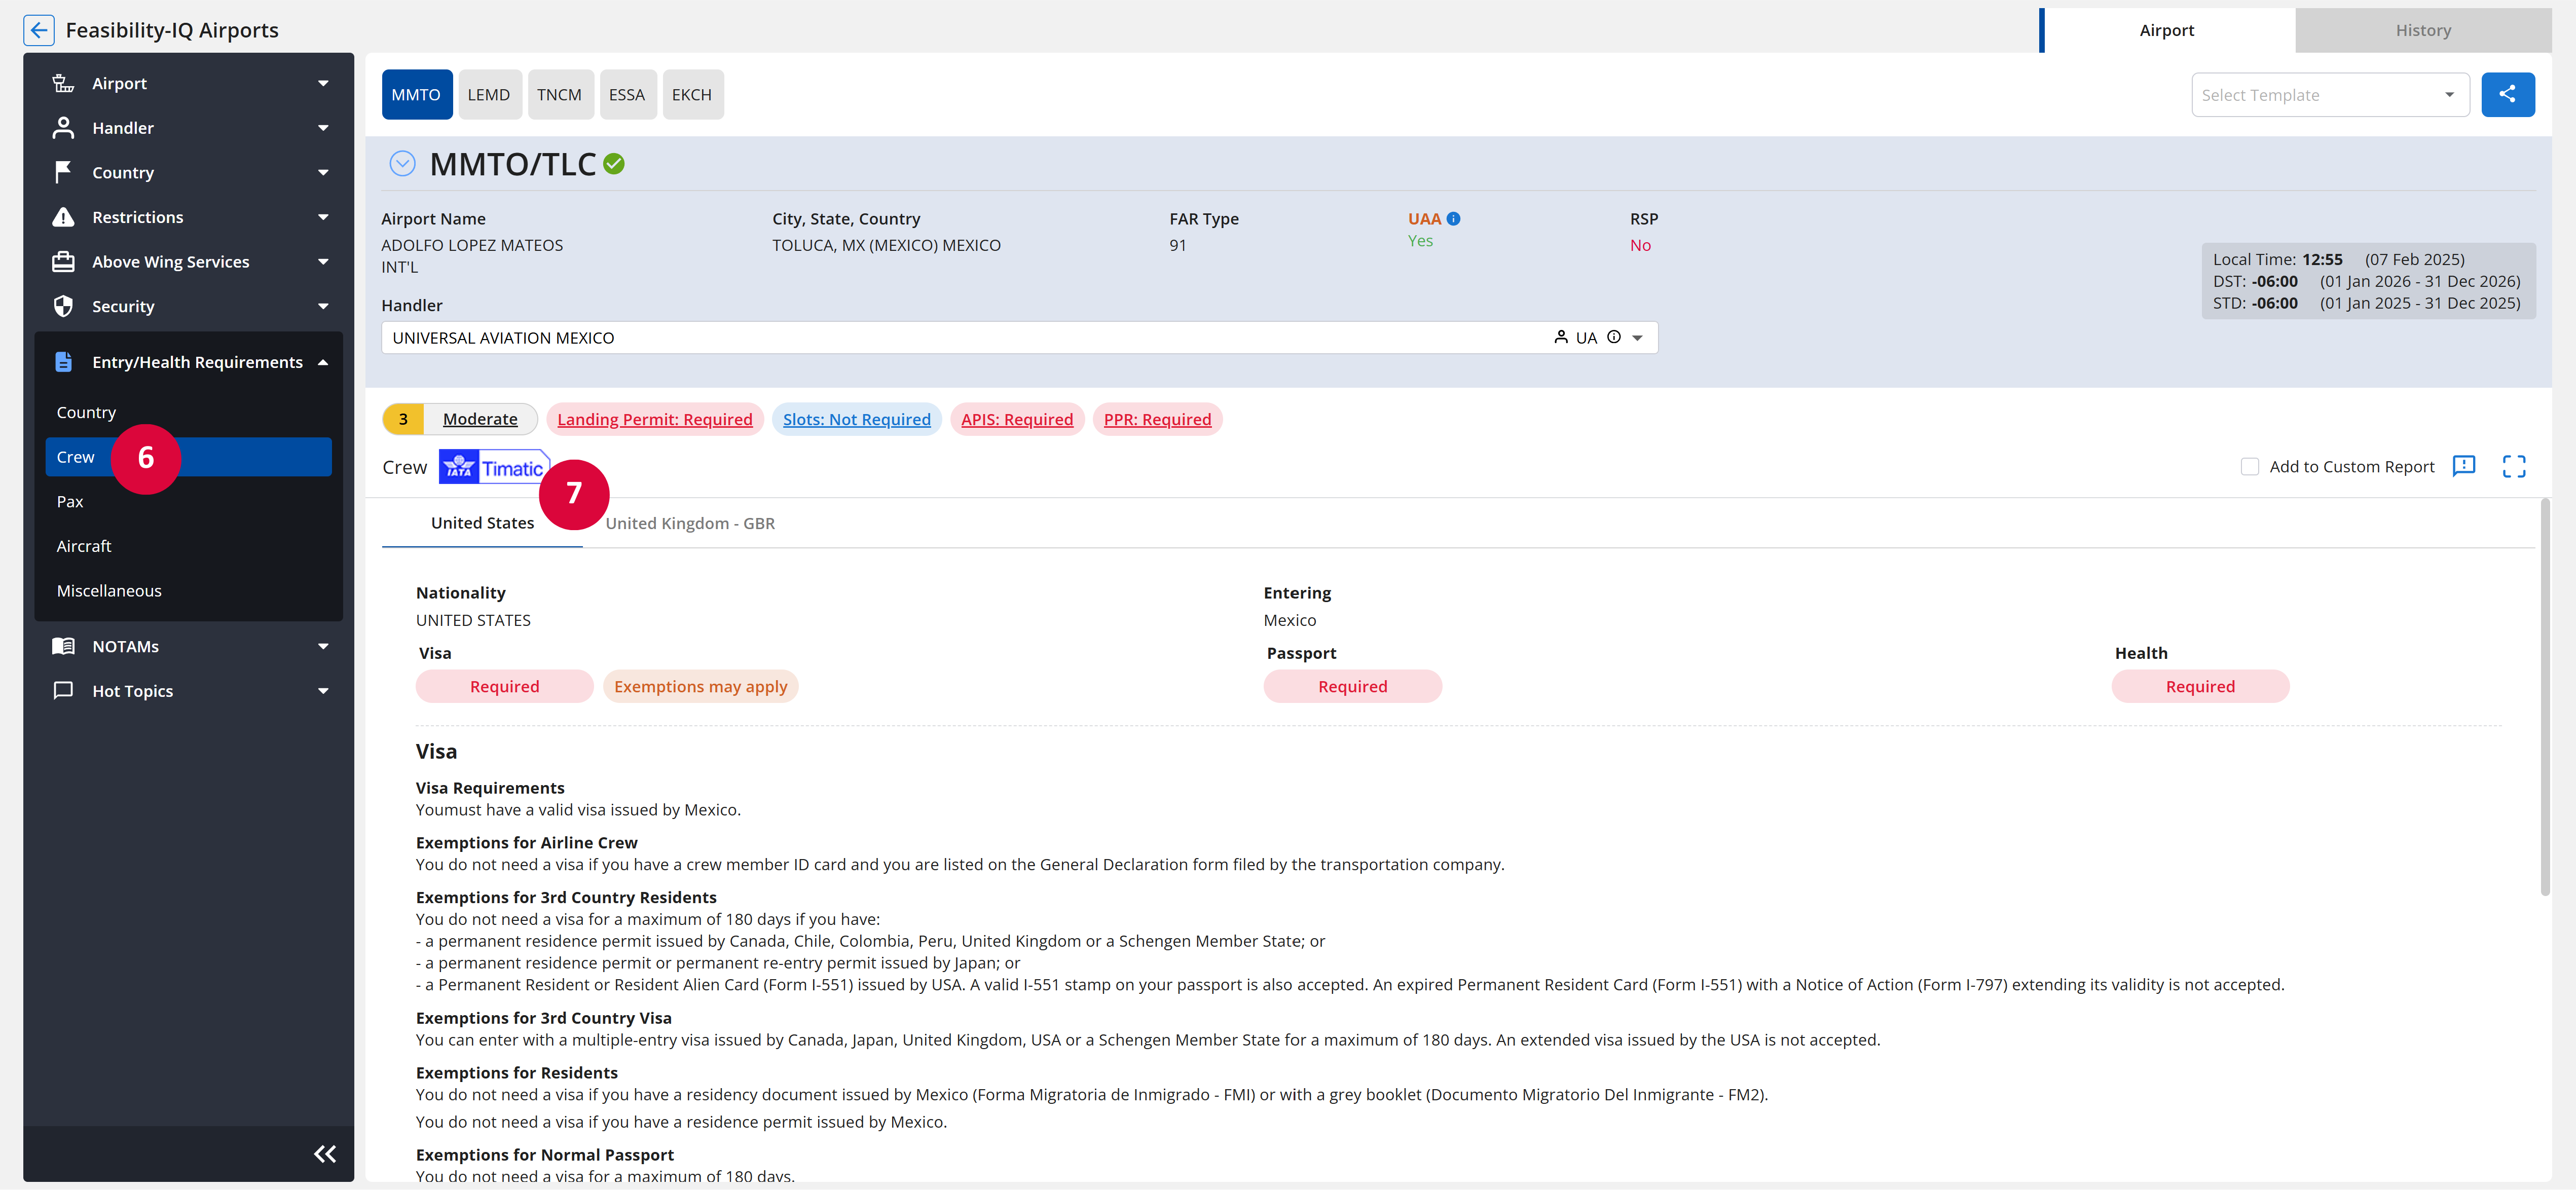
Task: Select the MMTO airport tab
Action: pyautogui.click(x=416, y=95)
